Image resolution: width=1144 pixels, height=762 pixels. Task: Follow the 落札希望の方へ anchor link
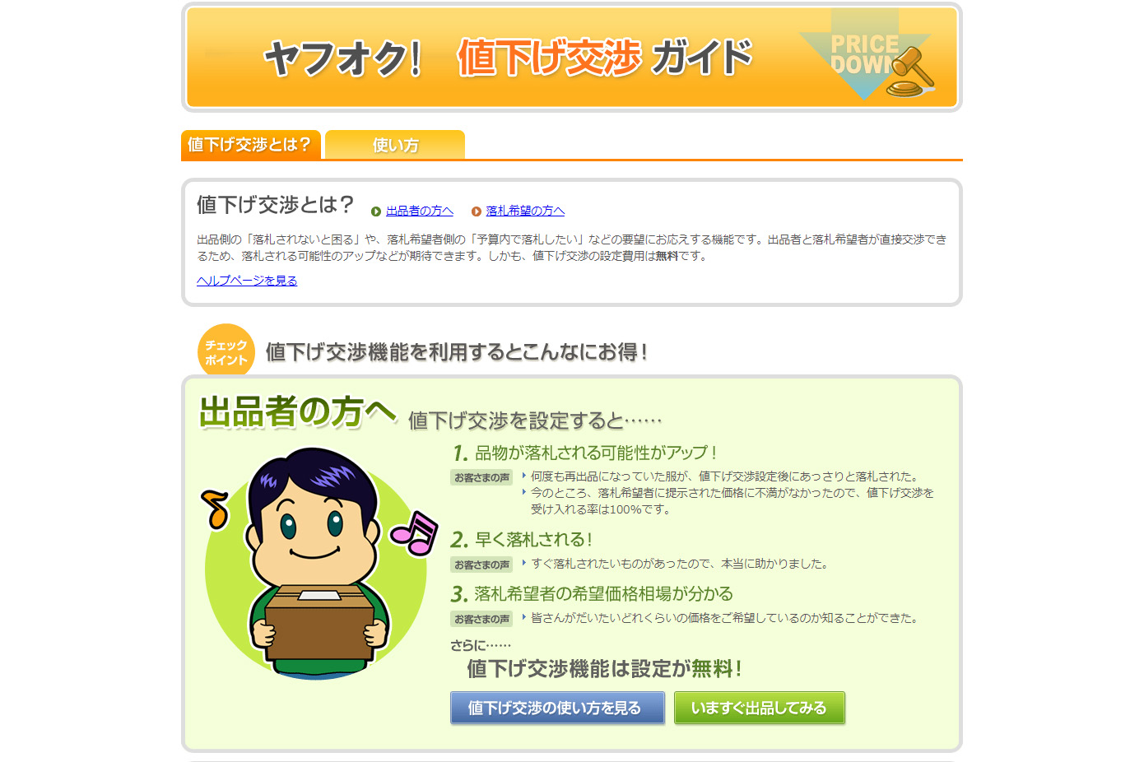[525, 211]
